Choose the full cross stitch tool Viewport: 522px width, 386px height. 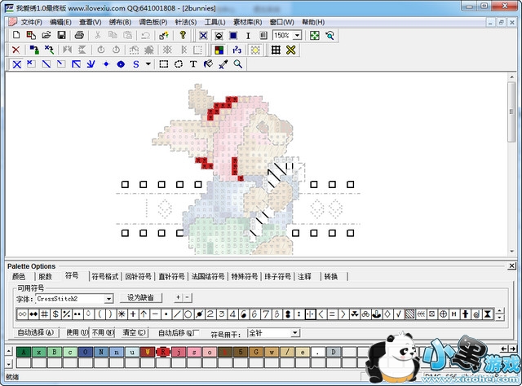[x=15, y=64]
